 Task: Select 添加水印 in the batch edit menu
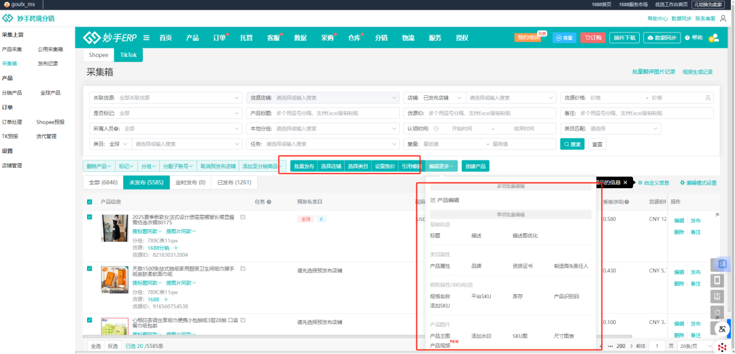click(481, 336)
